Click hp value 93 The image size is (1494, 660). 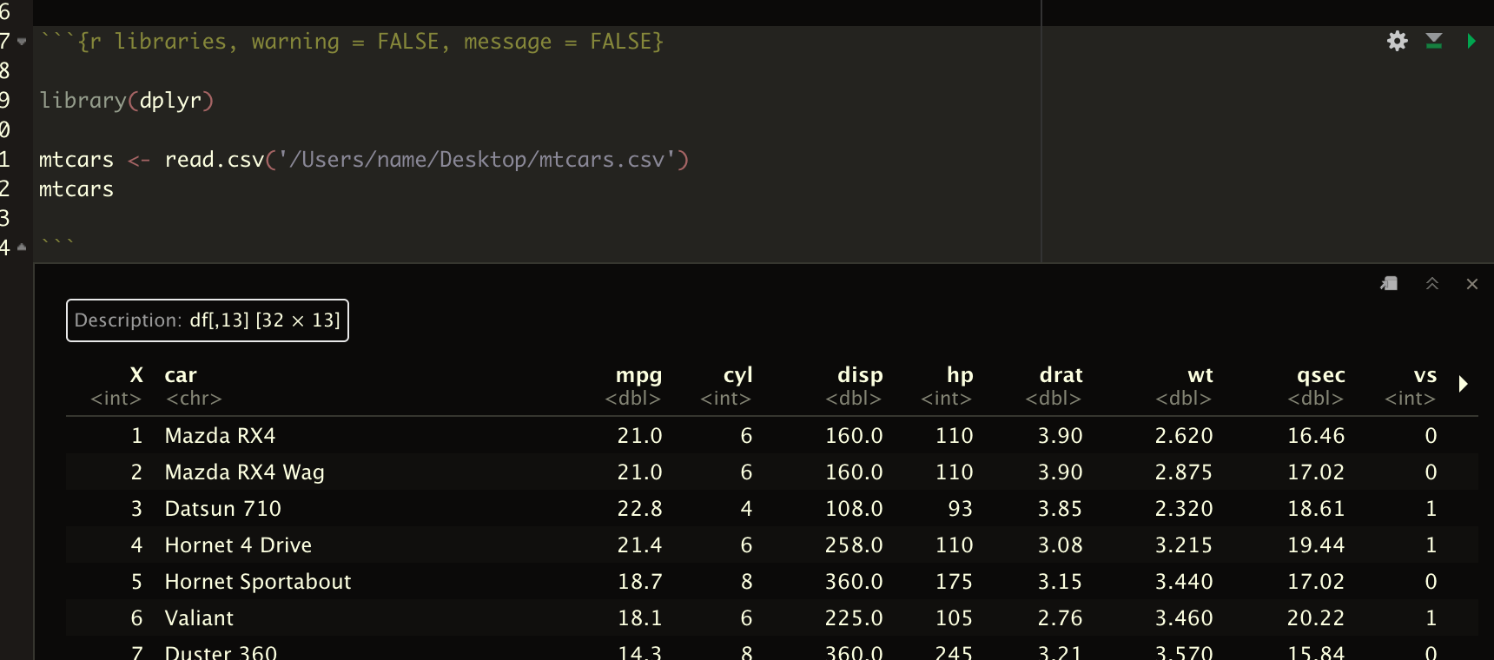point(961,509)
